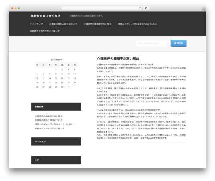The width and height of the screenshot is (215, 181).
Task: Submit with the blue SEARCH button
Action: [178, 43]
